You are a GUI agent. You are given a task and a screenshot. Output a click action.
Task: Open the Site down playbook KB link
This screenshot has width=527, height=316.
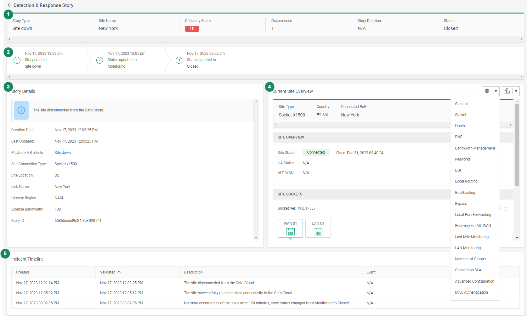[63, 153]
